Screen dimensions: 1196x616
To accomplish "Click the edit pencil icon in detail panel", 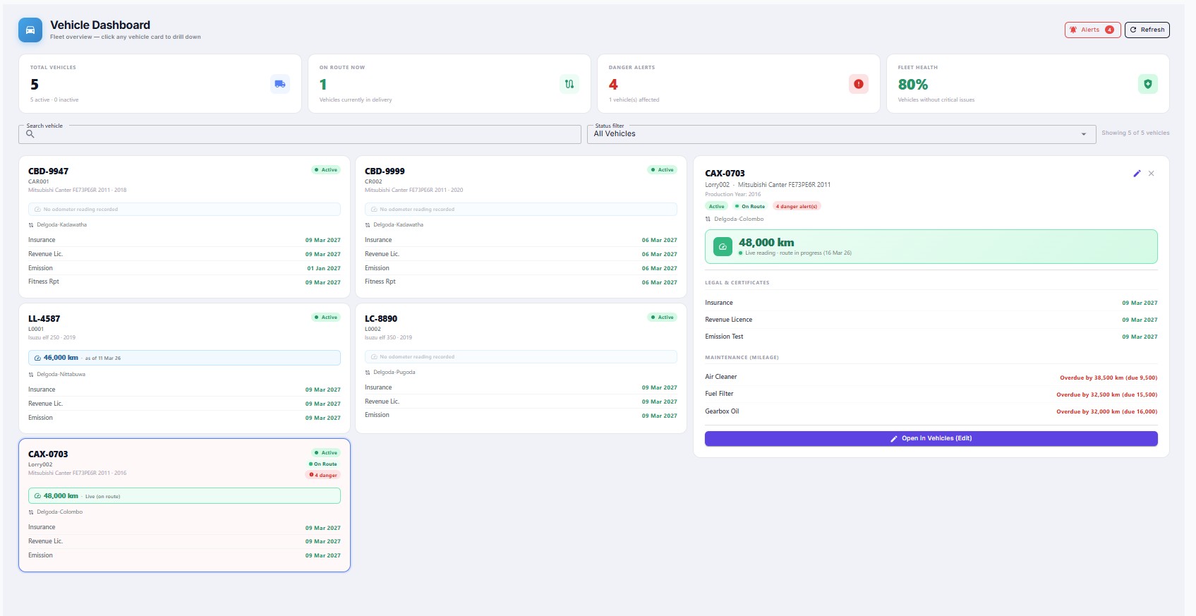I will (1137, 174).
